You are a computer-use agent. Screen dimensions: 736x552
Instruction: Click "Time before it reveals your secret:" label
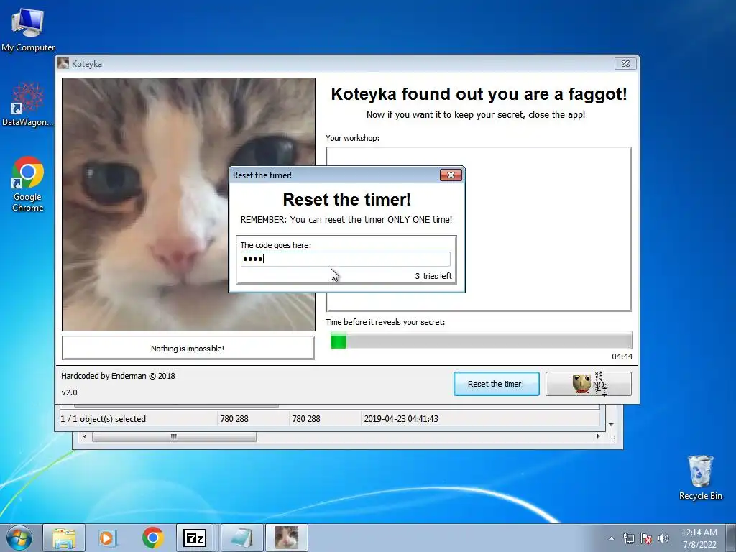(x=385, y=322)
